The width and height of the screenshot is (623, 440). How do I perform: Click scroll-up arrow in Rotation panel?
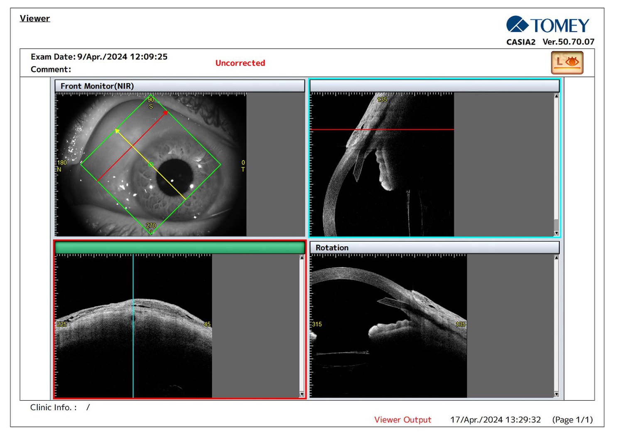[x=557, y=258]
